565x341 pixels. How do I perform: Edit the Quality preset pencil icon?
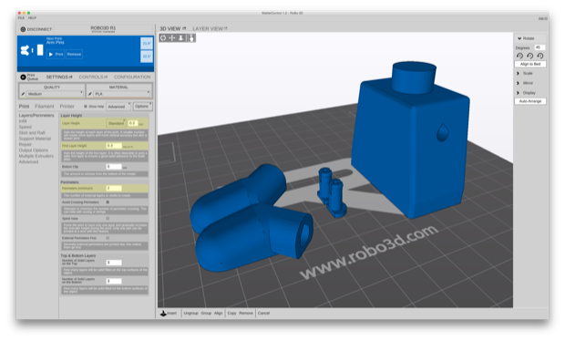[23, 94]
